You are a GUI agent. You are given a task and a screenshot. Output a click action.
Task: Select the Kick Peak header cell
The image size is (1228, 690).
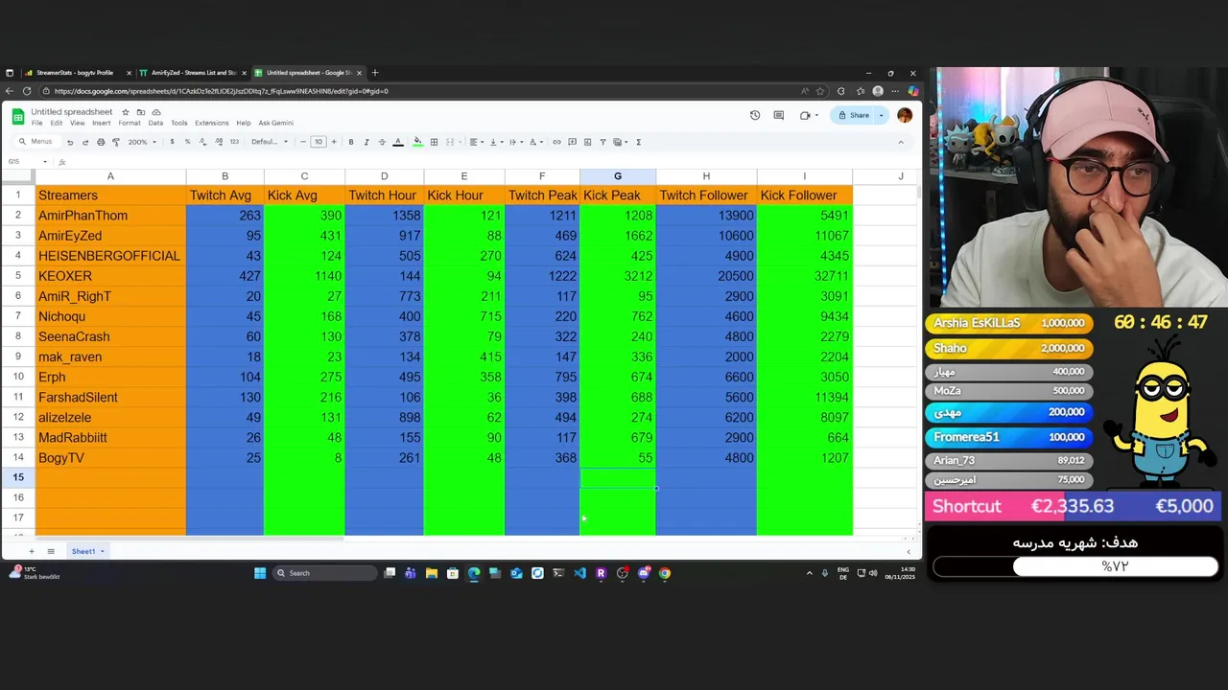tap(618, 195)
